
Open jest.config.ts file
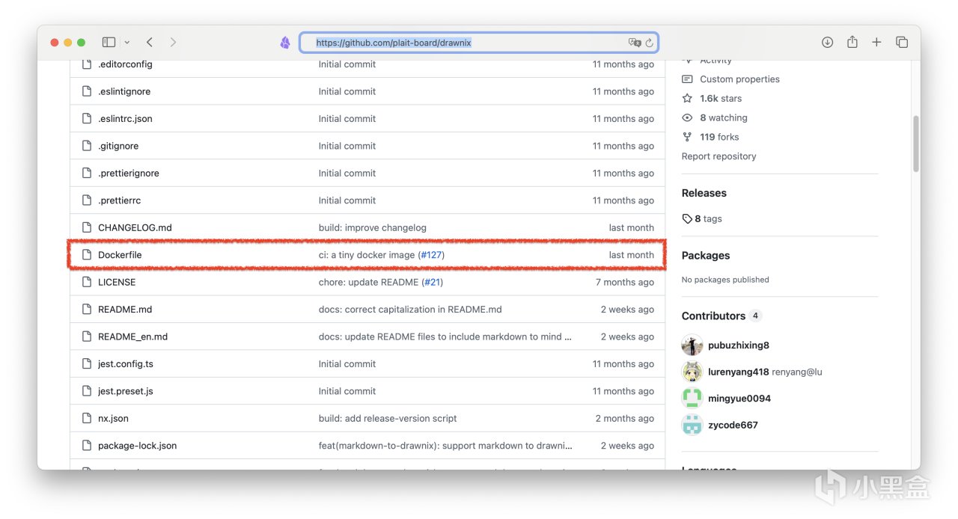click(126, 364)
